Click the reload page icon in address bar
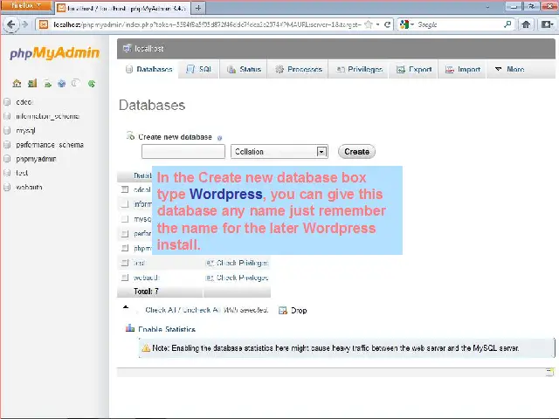 [387, 24]
